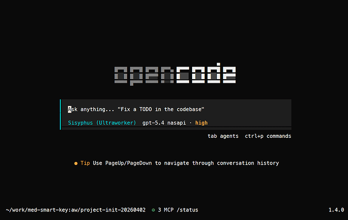Click the orange Tip bullet dot

(76, 163)
